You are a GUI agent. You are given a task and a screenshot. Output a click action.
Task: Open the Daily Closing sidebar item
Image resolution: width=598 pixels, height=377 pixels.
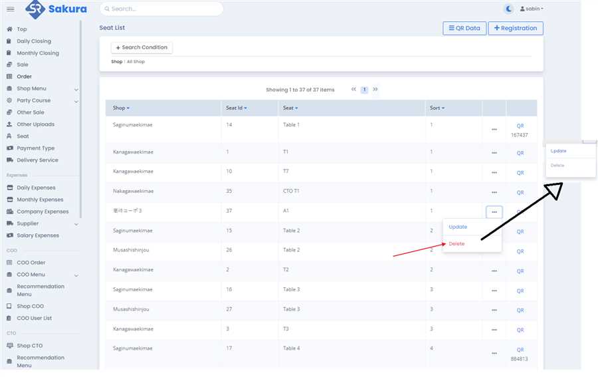click(33, 41)
